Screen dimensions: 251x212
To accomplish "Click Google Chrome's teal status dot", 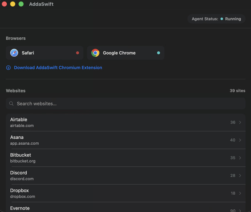I will tap(159, 53).
